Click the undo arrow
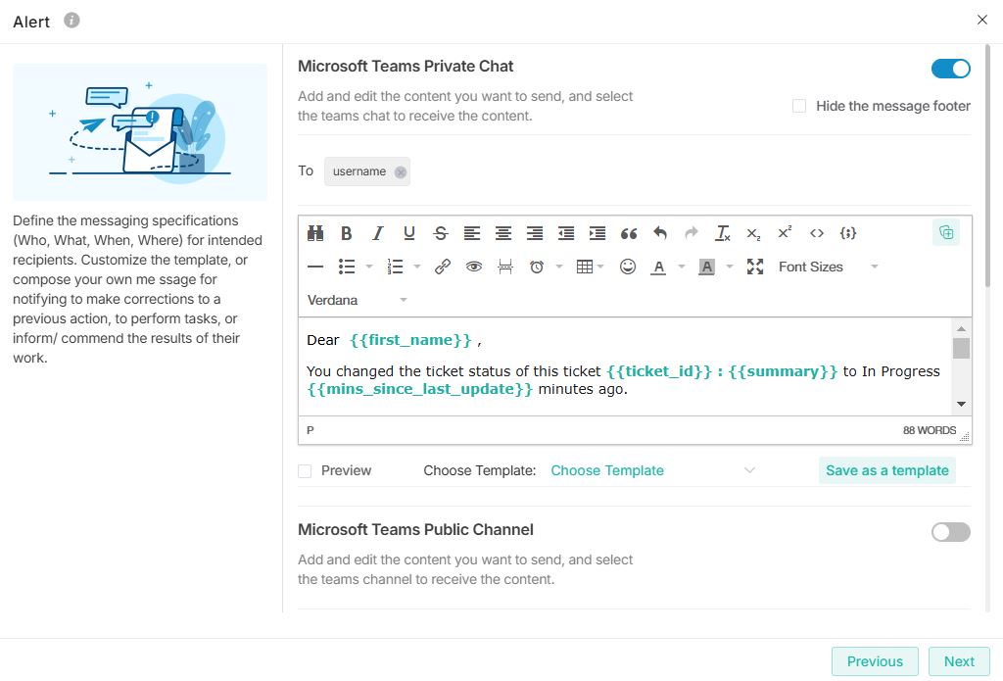 tap(660, 233)
